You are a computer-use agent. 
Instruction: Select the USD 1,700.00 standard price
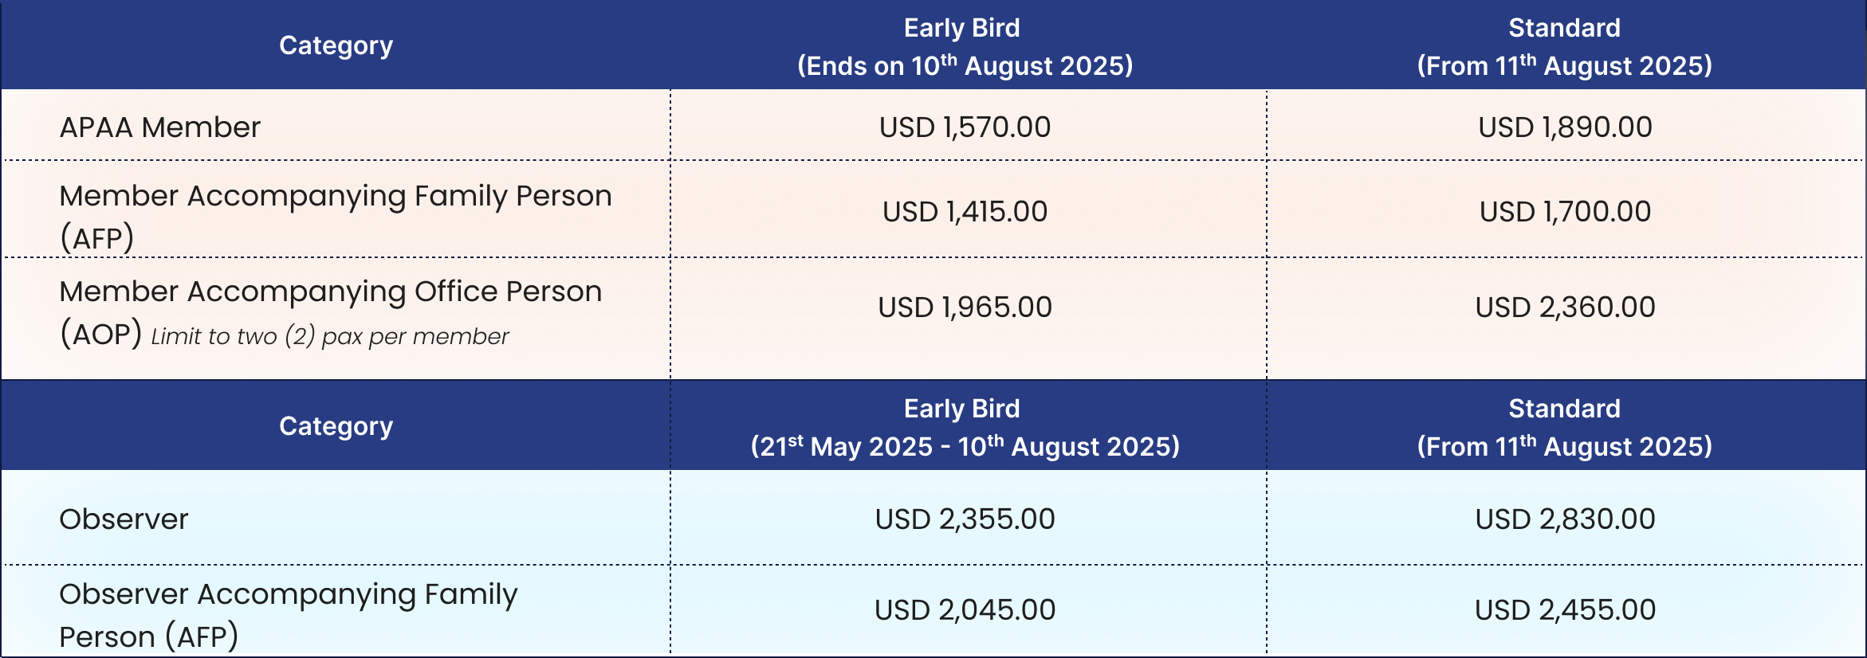tap(1565, 212)
